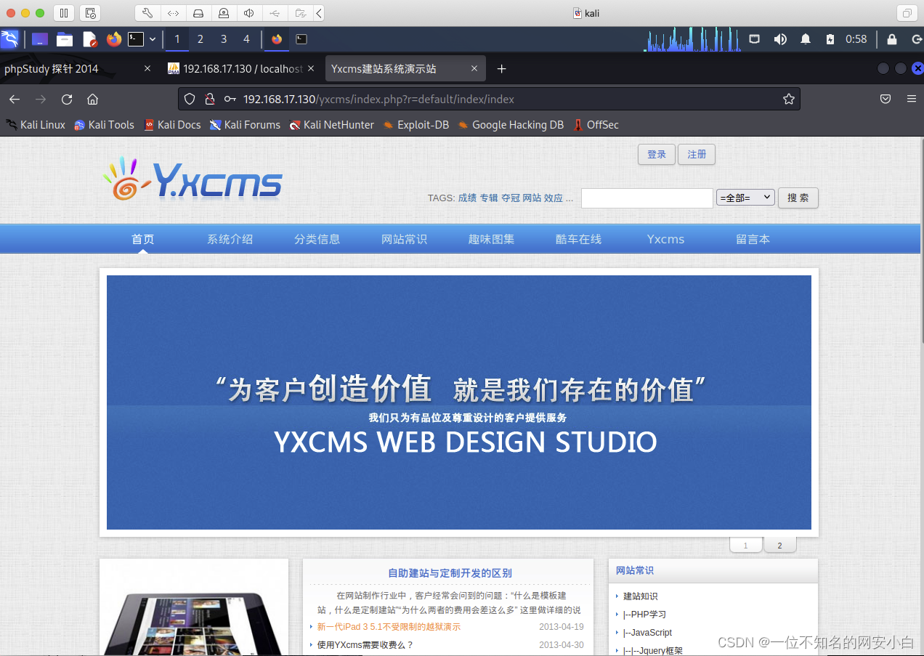The width and height of the screenshot is (924, 656).
Task: Open Firefox hamburger application menu
Action: [x=911, y=99]
